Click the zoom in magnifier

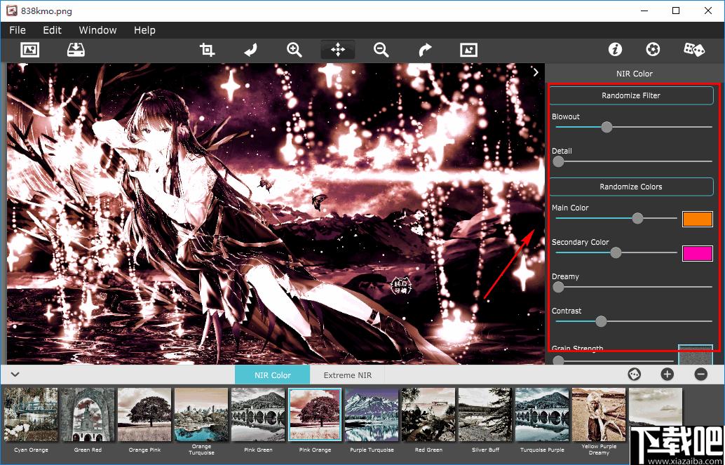294,50
